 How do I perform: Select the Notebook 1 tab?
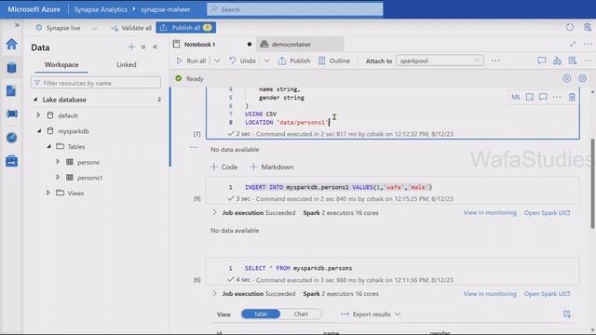212,44
